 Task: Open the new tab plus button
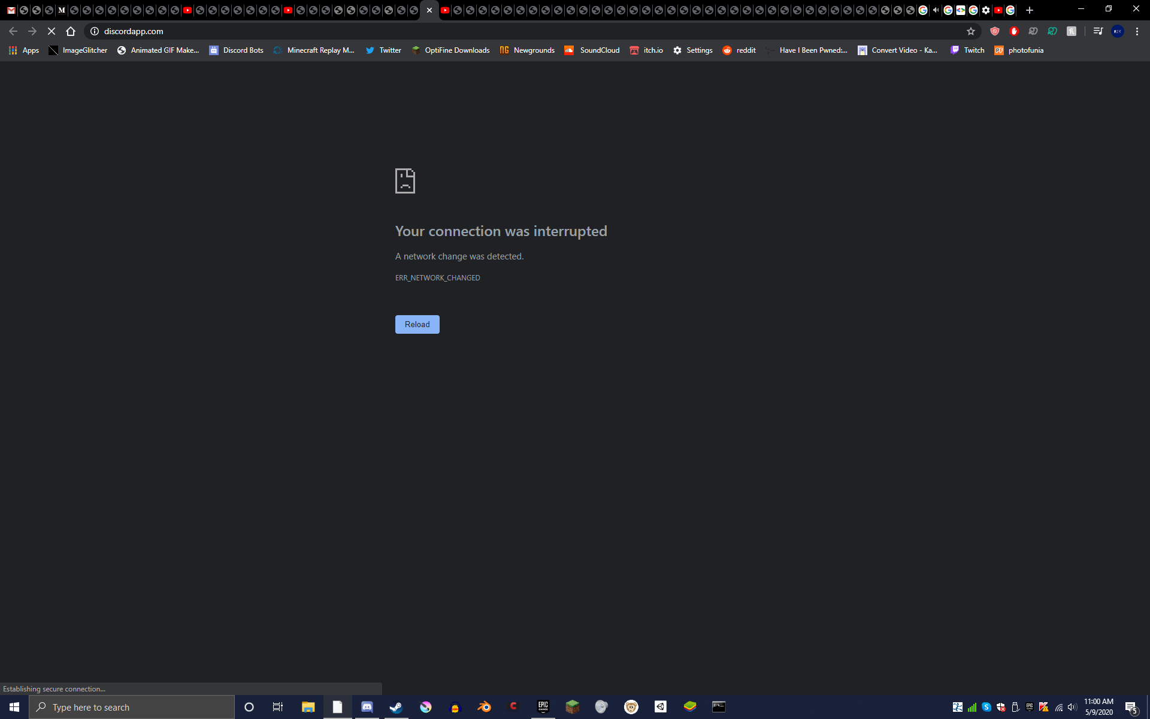click(x=1030, y=10)
